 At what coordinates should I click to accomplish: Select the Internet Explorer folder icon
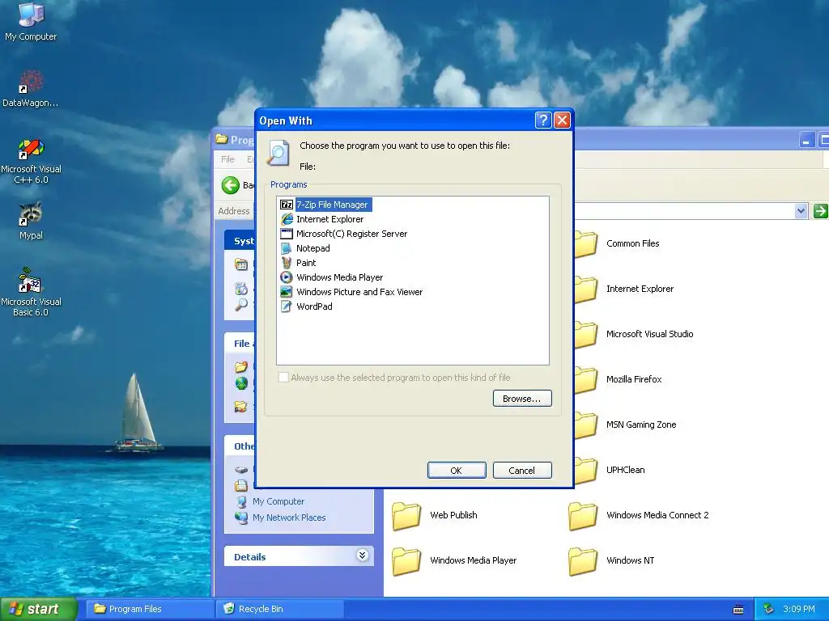(x=586, y=289)
